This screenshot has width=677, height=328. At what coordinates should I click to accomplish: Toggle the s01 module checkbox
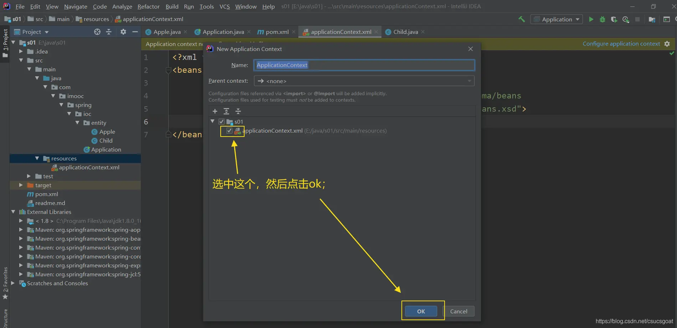(222, 122)
